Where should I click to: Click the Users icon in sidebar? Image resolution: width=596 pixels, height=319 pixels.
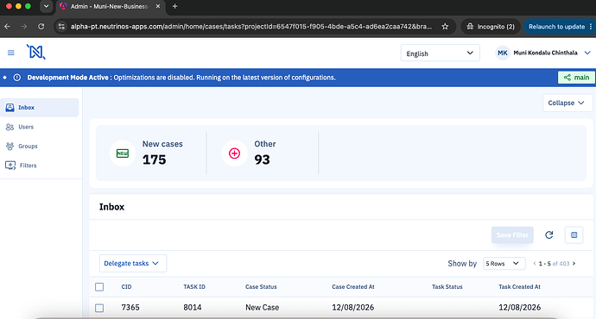tap(10, 127)
